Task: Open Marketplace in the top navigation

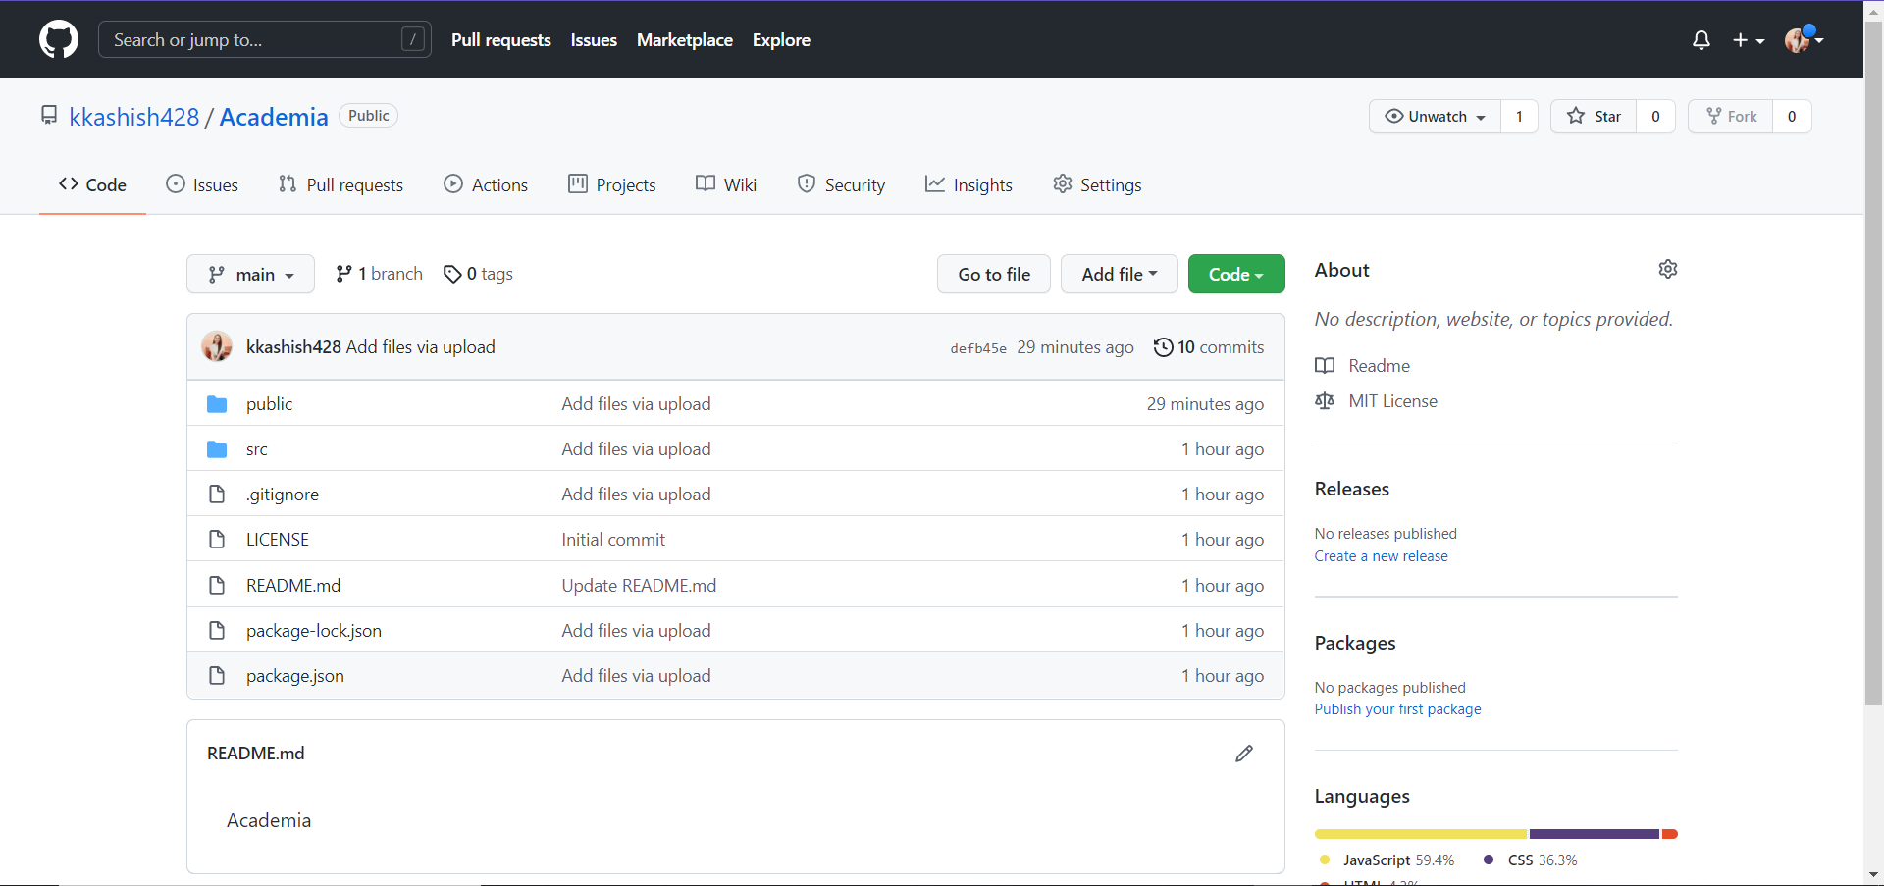Action: [685, 40]
